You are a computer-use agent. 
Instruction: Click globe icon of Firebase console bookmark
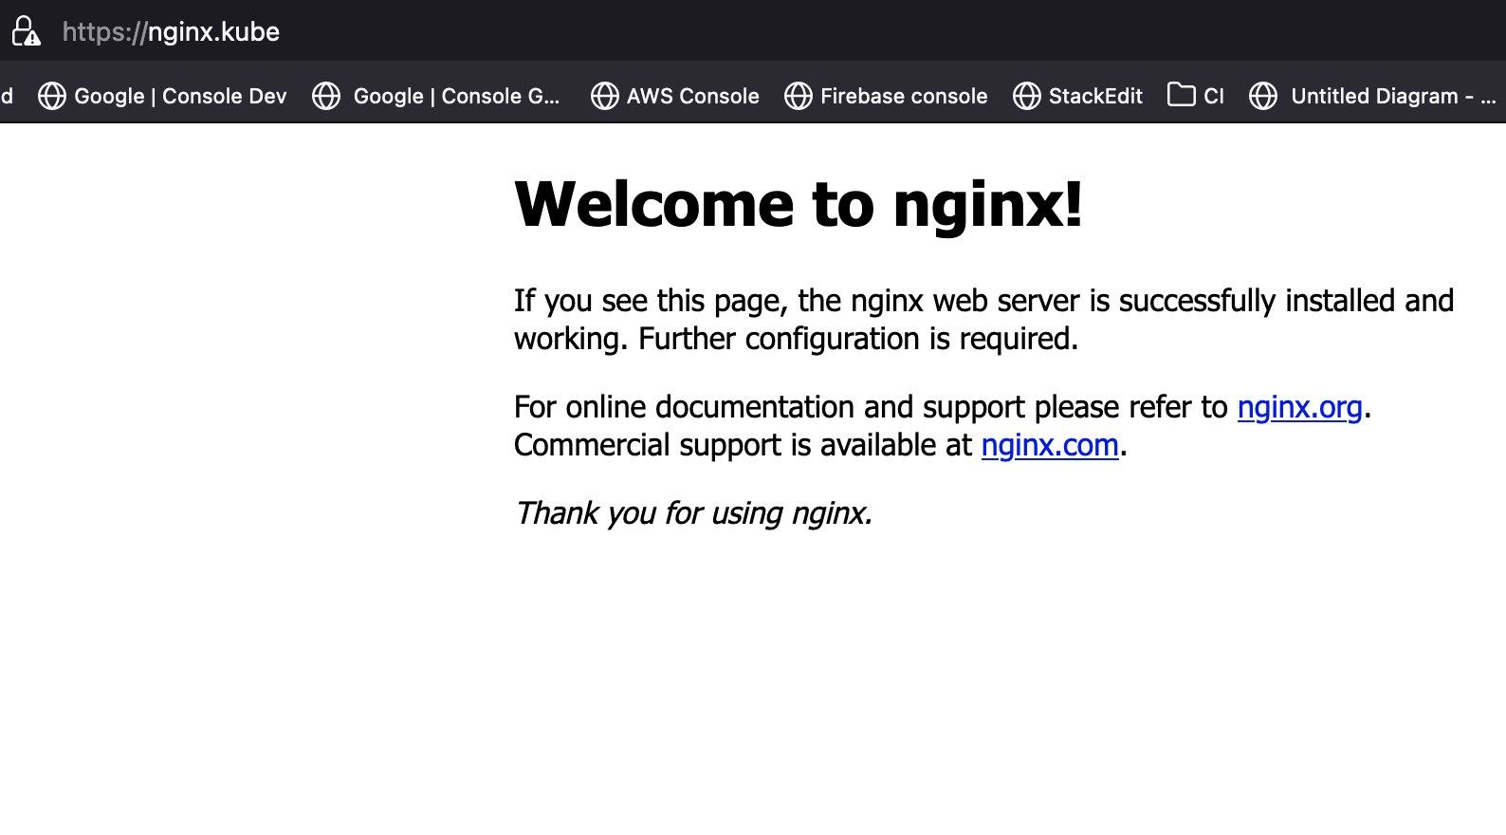pyautogui.click(x=798, y=96)
